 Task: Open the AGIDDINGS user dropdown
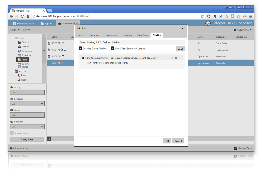(242, 30)
